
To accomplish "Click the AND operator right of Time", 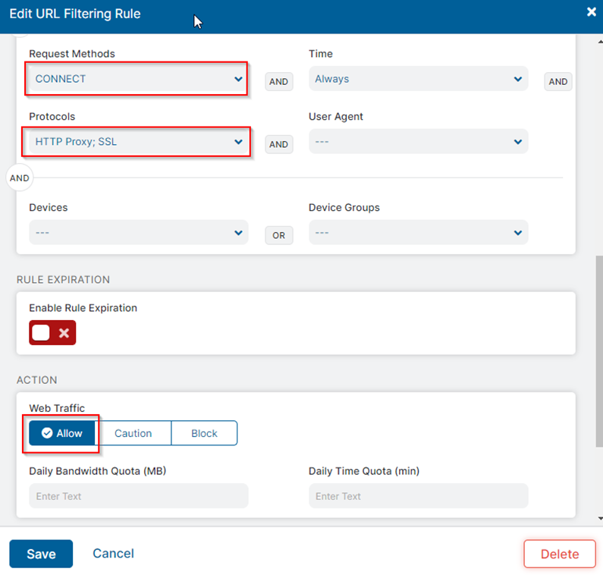I will [558, 81].
